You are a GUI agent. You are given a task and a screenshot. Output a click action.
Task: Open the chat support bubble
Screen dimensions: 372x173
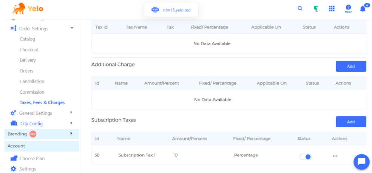361,162
